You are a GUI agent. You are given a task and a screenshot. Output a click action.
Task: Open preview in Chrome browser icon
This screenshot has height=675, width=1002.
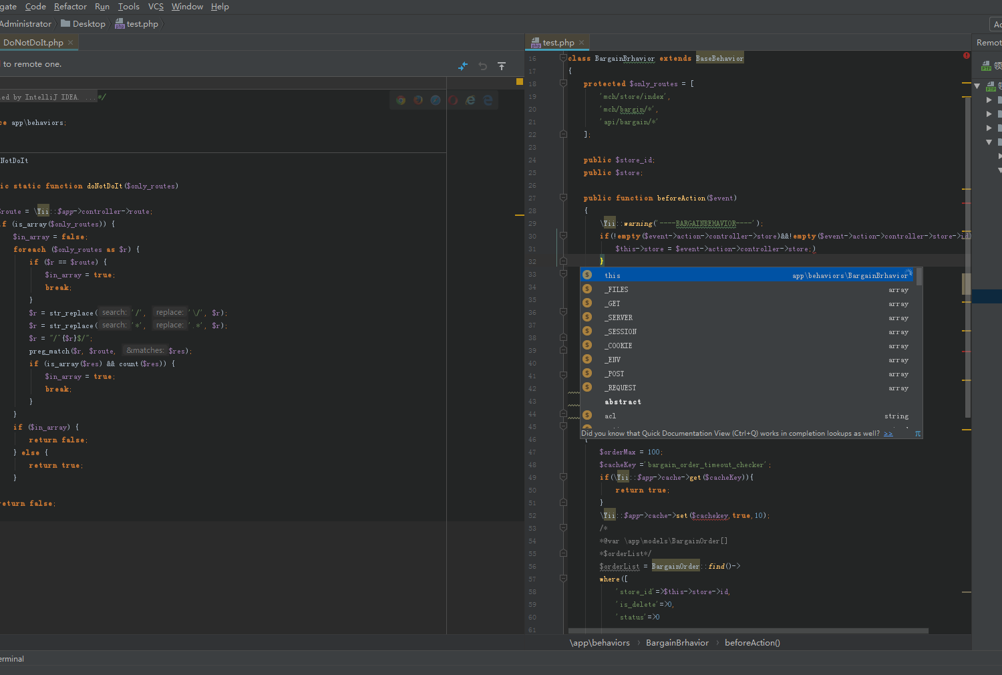[401, 100]
